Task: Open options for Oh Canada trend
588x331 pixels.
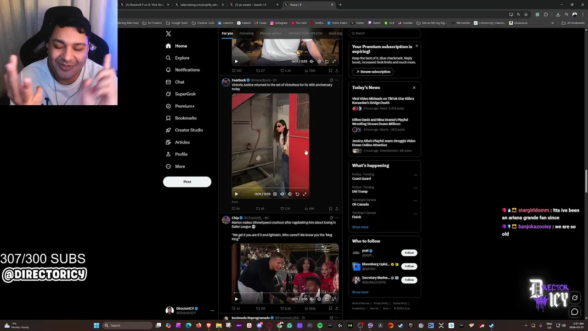Action: click(415, 201)
